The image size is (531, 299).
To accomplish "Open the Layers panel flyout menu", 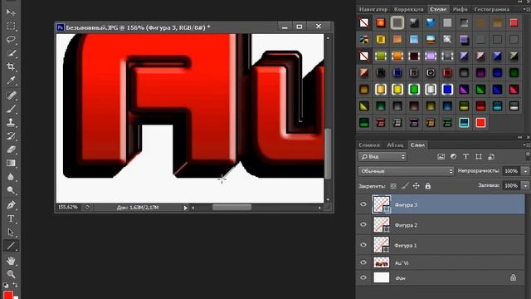I will click(526, 145).
